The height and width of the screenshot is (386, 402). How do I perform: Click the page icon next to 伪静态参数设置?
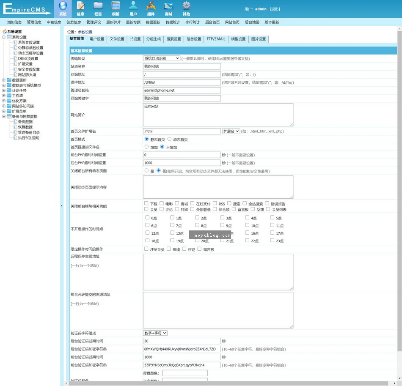(x=15, y=48)
